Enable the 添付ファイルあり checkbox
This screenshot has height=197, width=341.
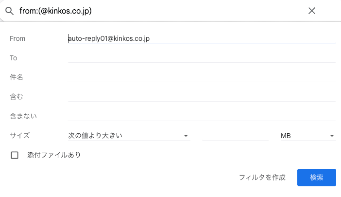point(15,155)
